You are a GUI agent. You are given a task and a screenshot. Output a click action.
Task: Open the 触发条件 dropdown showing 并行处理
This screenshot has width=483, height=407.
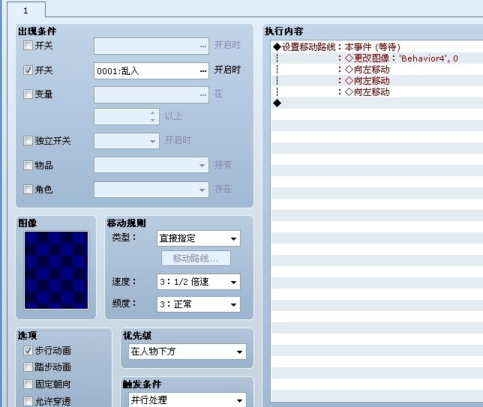tap(187, 400)
